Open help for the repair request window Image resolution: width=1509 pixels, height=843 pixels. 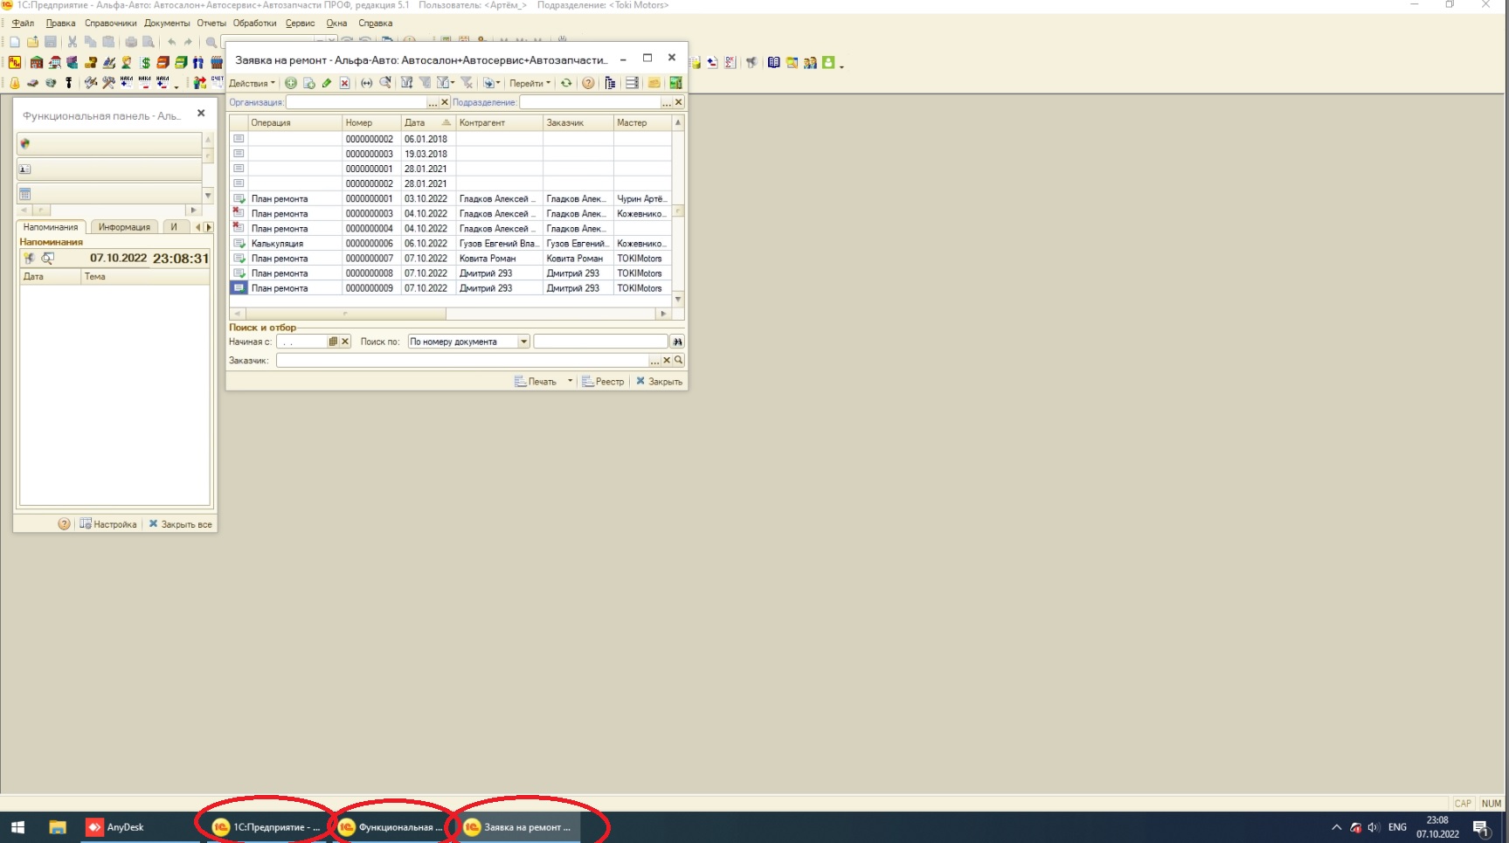[588, 83]
